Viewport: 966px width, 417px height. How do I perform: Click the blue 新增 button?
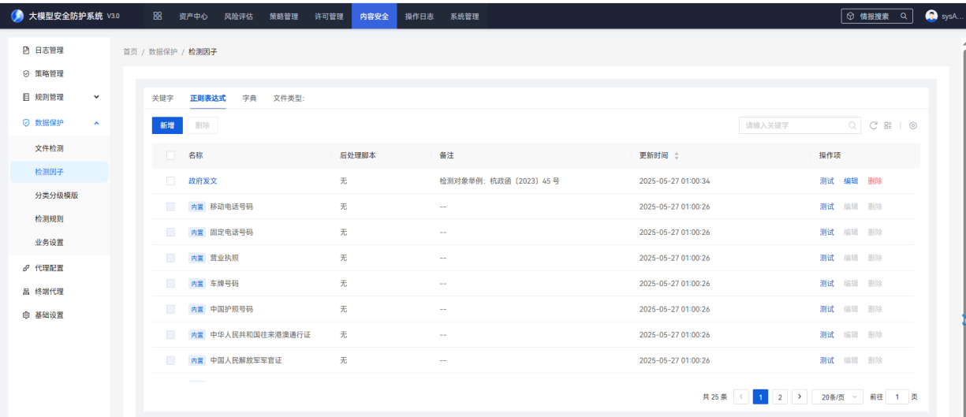pos(167,125)
